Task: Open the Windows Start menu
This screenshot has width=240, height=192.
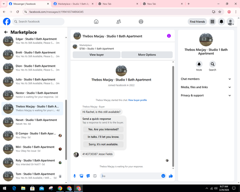Action: pos(4,188)
